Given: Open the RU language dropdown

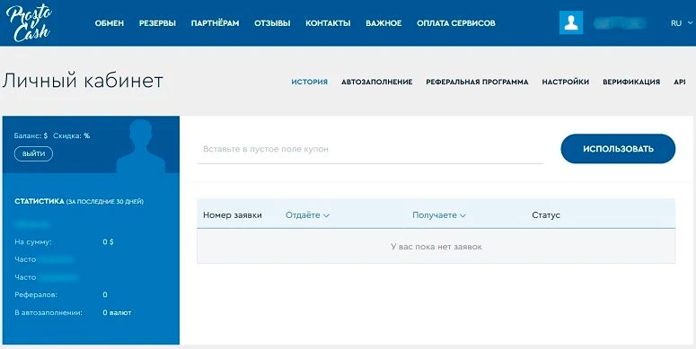Looking at the screenshot, I should [x=682, y=23].
